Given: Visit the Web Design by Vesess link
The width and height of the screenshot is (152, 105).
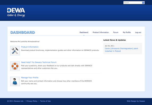Looking at the screenshot, I should (x=136, y=101).
